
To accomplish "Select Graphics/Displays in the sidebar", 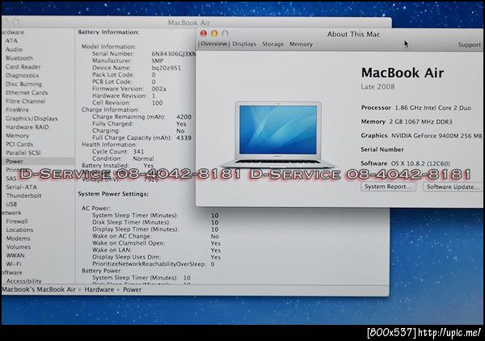I will click(x=32, y=119).
